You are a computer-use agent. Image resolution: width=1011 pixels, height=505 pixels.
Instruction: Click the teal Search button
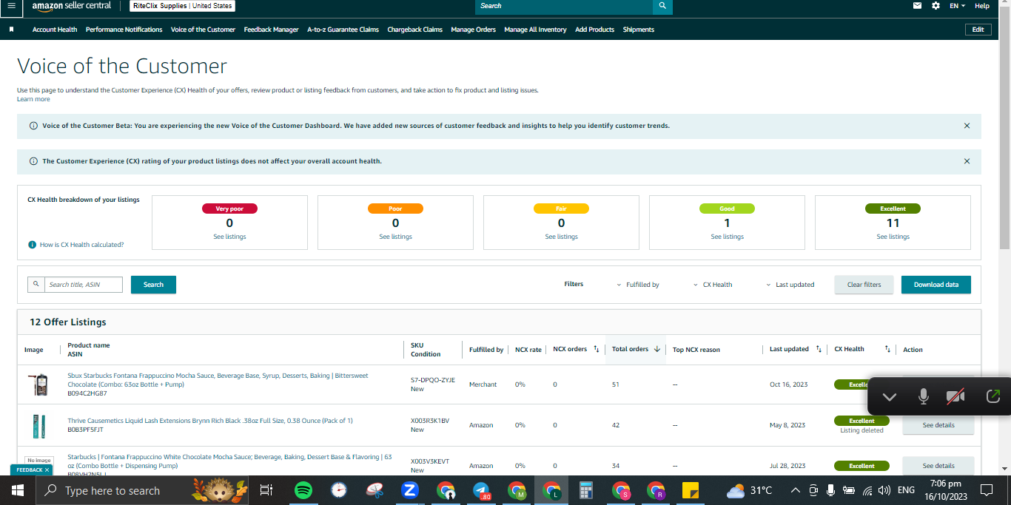click(153, 285)
